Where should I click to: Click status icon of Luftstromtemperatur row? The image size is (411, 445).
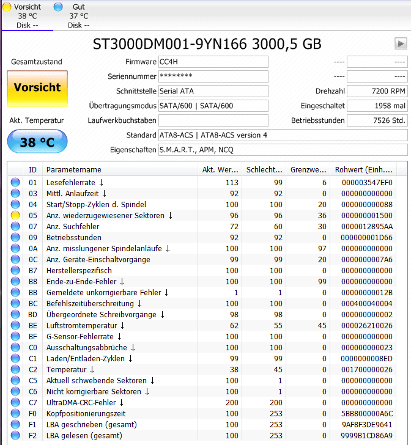pyautogui.click(x=15, y=325)
